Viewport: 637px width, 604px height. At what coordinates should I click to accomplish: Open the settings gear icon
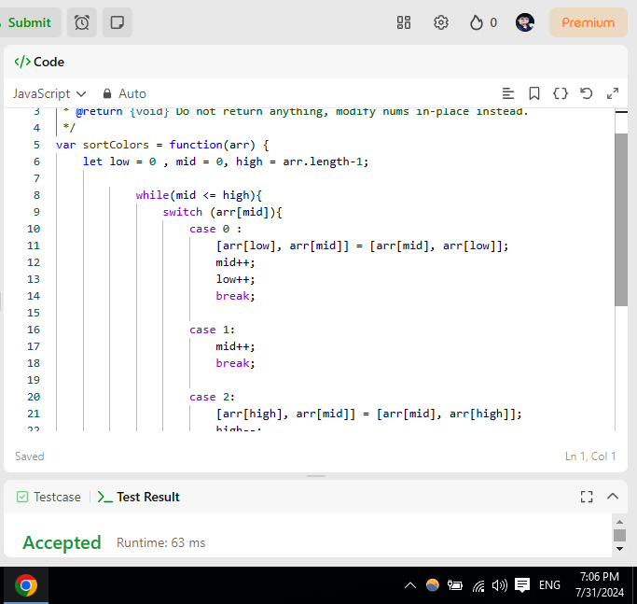441,22
